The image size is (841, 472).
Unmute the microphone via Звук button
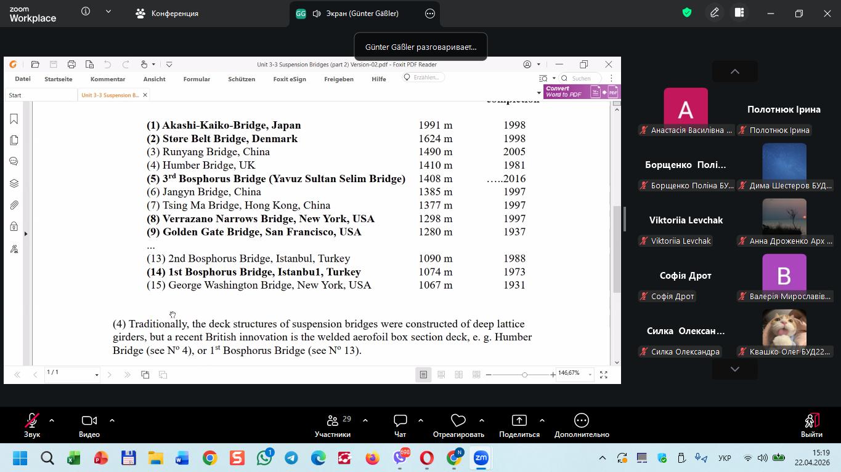(x=31, y=425)
